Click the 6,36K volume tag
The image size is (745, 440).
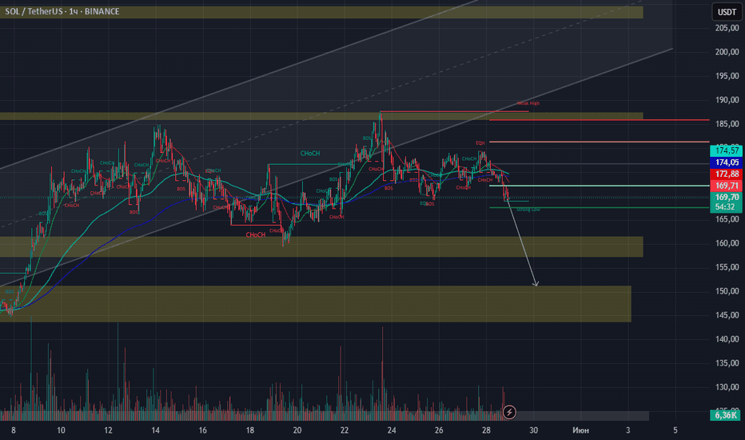click(726, 415)
